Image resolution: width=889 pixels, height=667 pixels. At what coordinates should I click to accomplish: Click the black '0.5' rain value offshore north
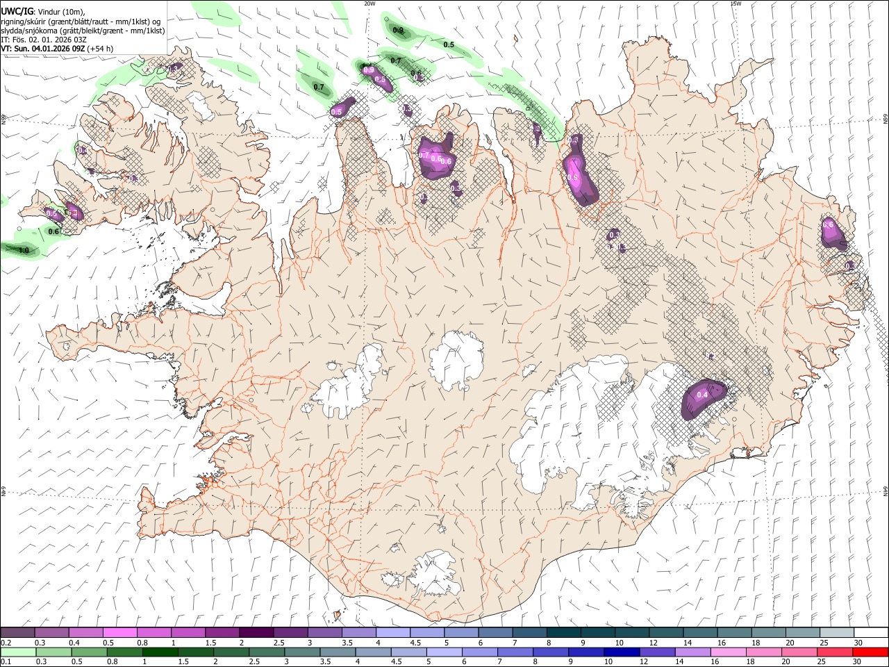449,44
